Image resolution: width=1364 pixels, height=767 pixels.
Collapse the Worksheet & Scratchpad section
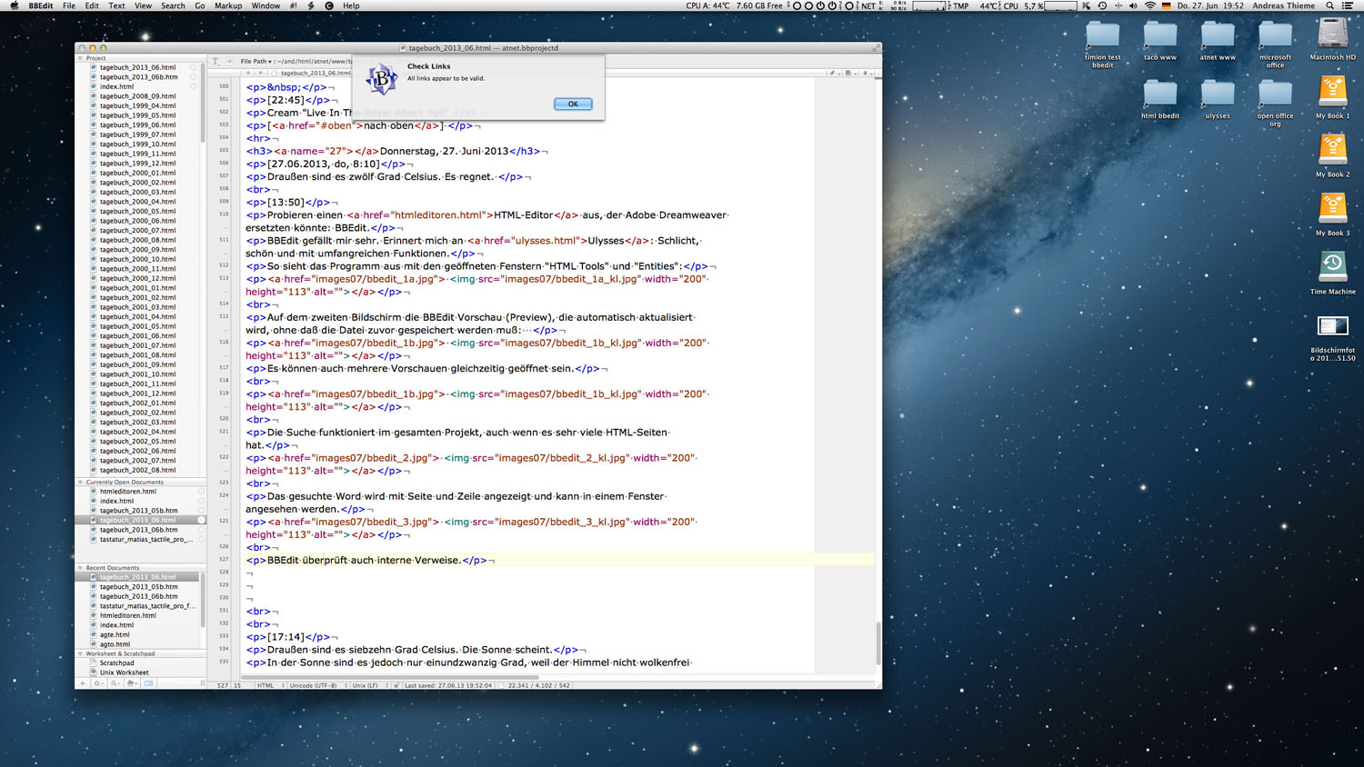81,653
